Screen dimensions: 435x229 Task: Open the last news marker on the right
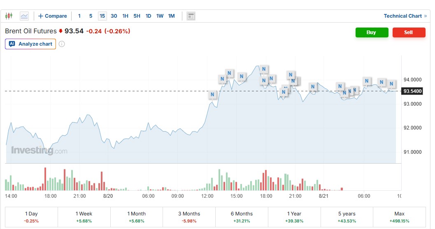click(x=391, y=84)
